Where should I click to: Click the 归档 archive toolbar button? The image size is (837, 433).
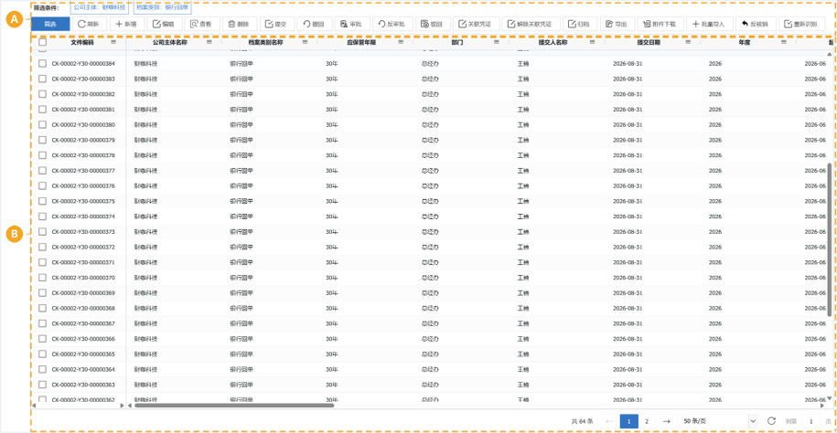point(579,24)
